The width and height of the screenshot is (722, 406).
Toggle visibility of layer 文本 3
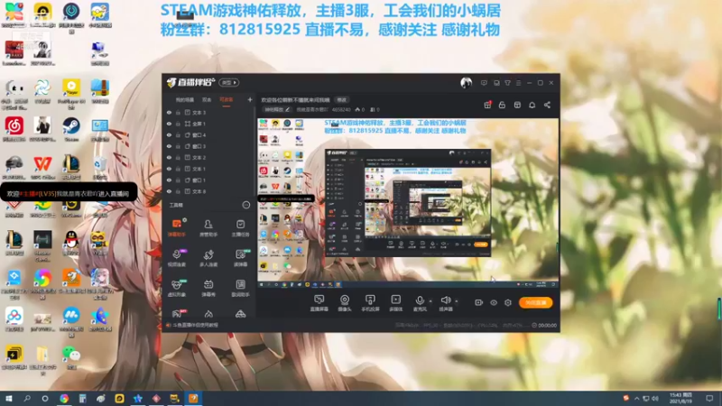169,112
